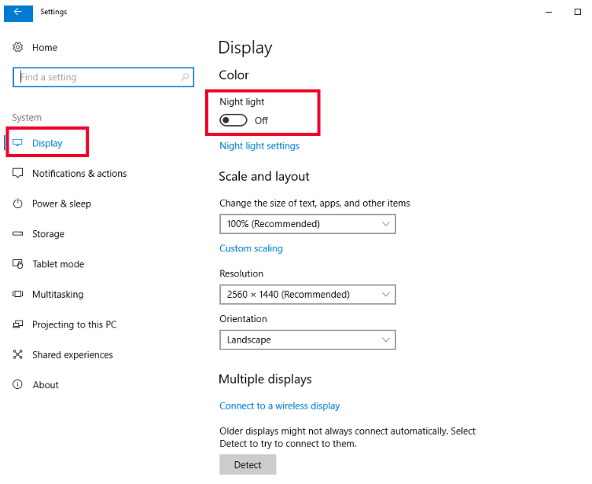
Task: Click the Notifications & actions icon
Action: pyautogui.click(x=18, y=173)
